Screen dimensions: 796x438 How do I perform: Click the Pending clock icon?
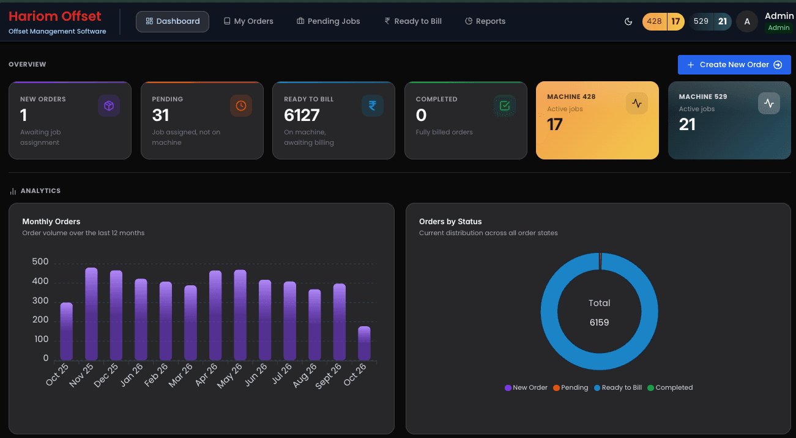pos(241,106)
